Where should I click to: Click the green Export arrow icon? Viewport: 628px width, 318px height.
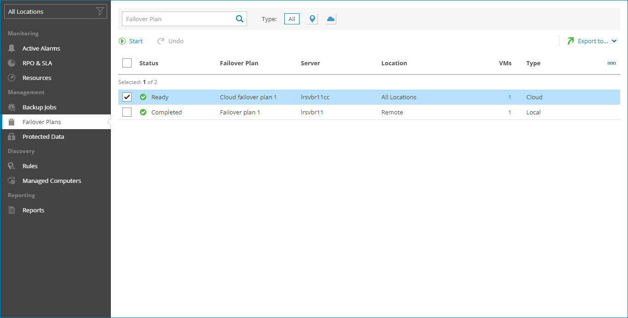pos(570,41)
